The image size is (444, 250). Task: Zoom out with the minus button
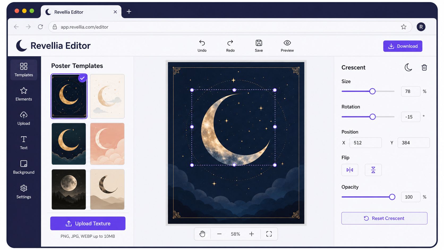pyautogui.click(x=219, y=234)
